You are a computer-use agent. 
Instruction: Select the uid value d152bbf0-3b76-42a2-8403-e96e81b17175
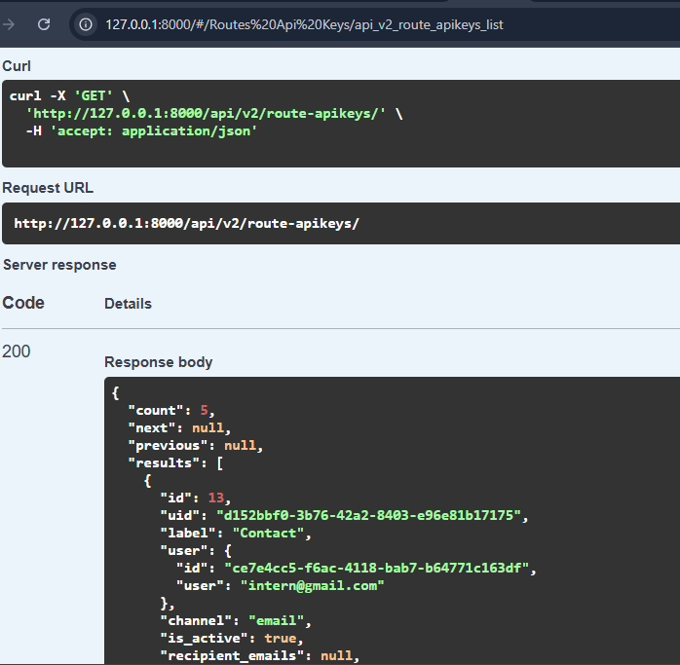pos(368,515)
